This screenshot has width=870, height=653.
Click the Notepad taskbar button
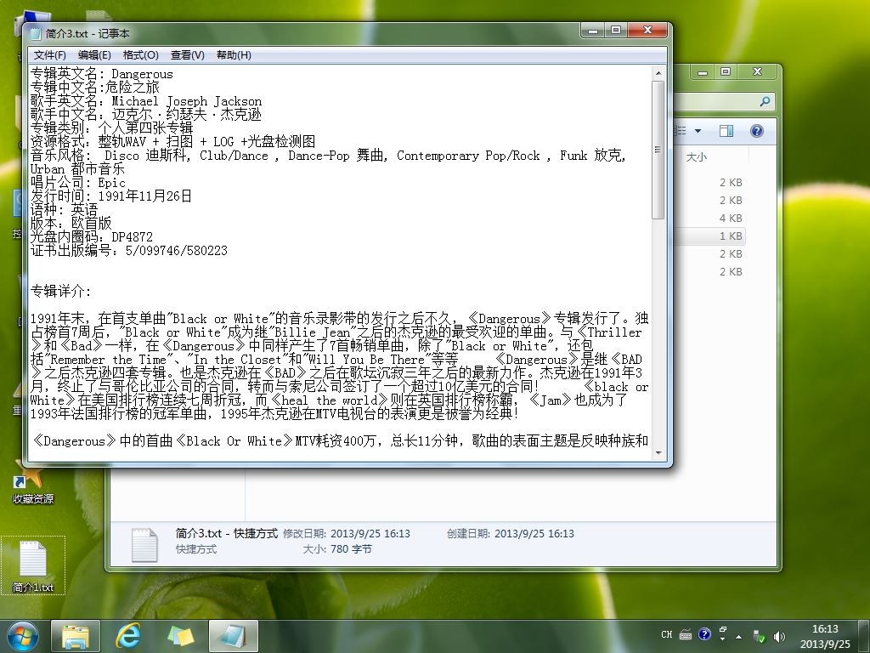click(234, 636)
